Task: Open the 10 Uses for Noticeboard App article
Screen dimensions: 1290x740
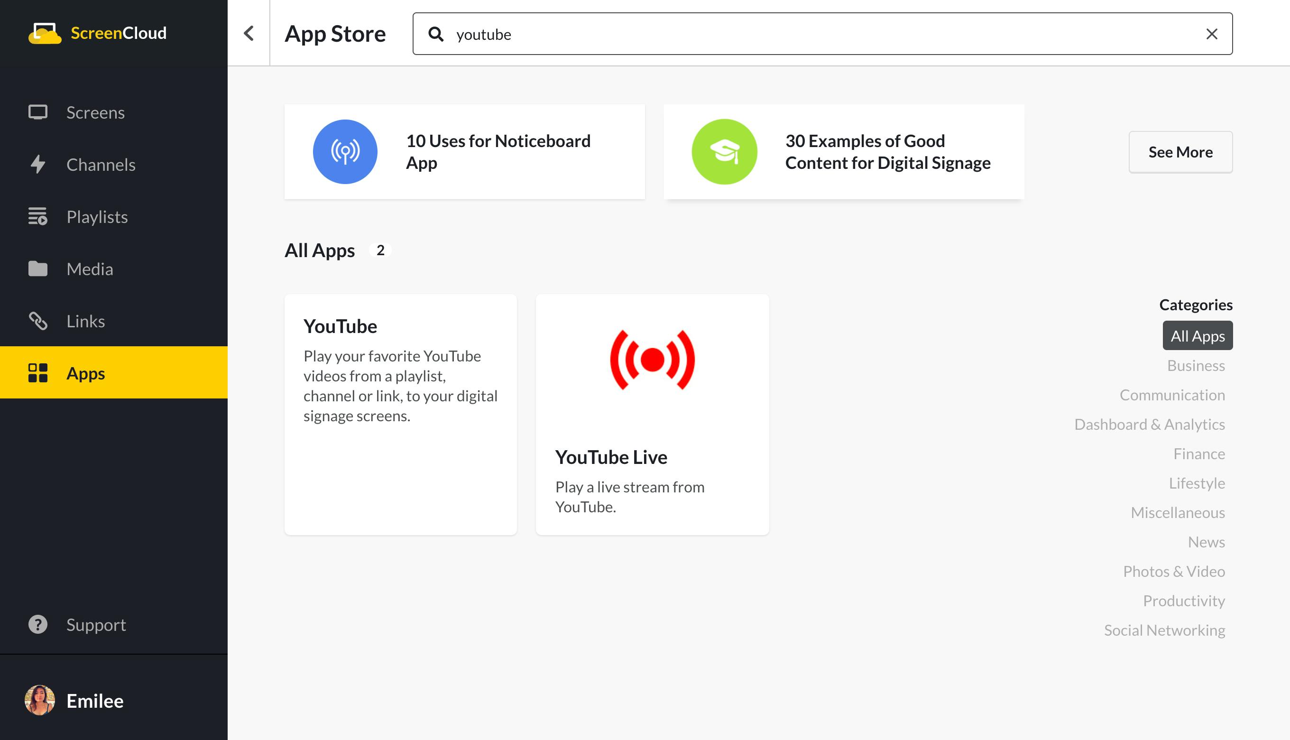Action: 464,151
